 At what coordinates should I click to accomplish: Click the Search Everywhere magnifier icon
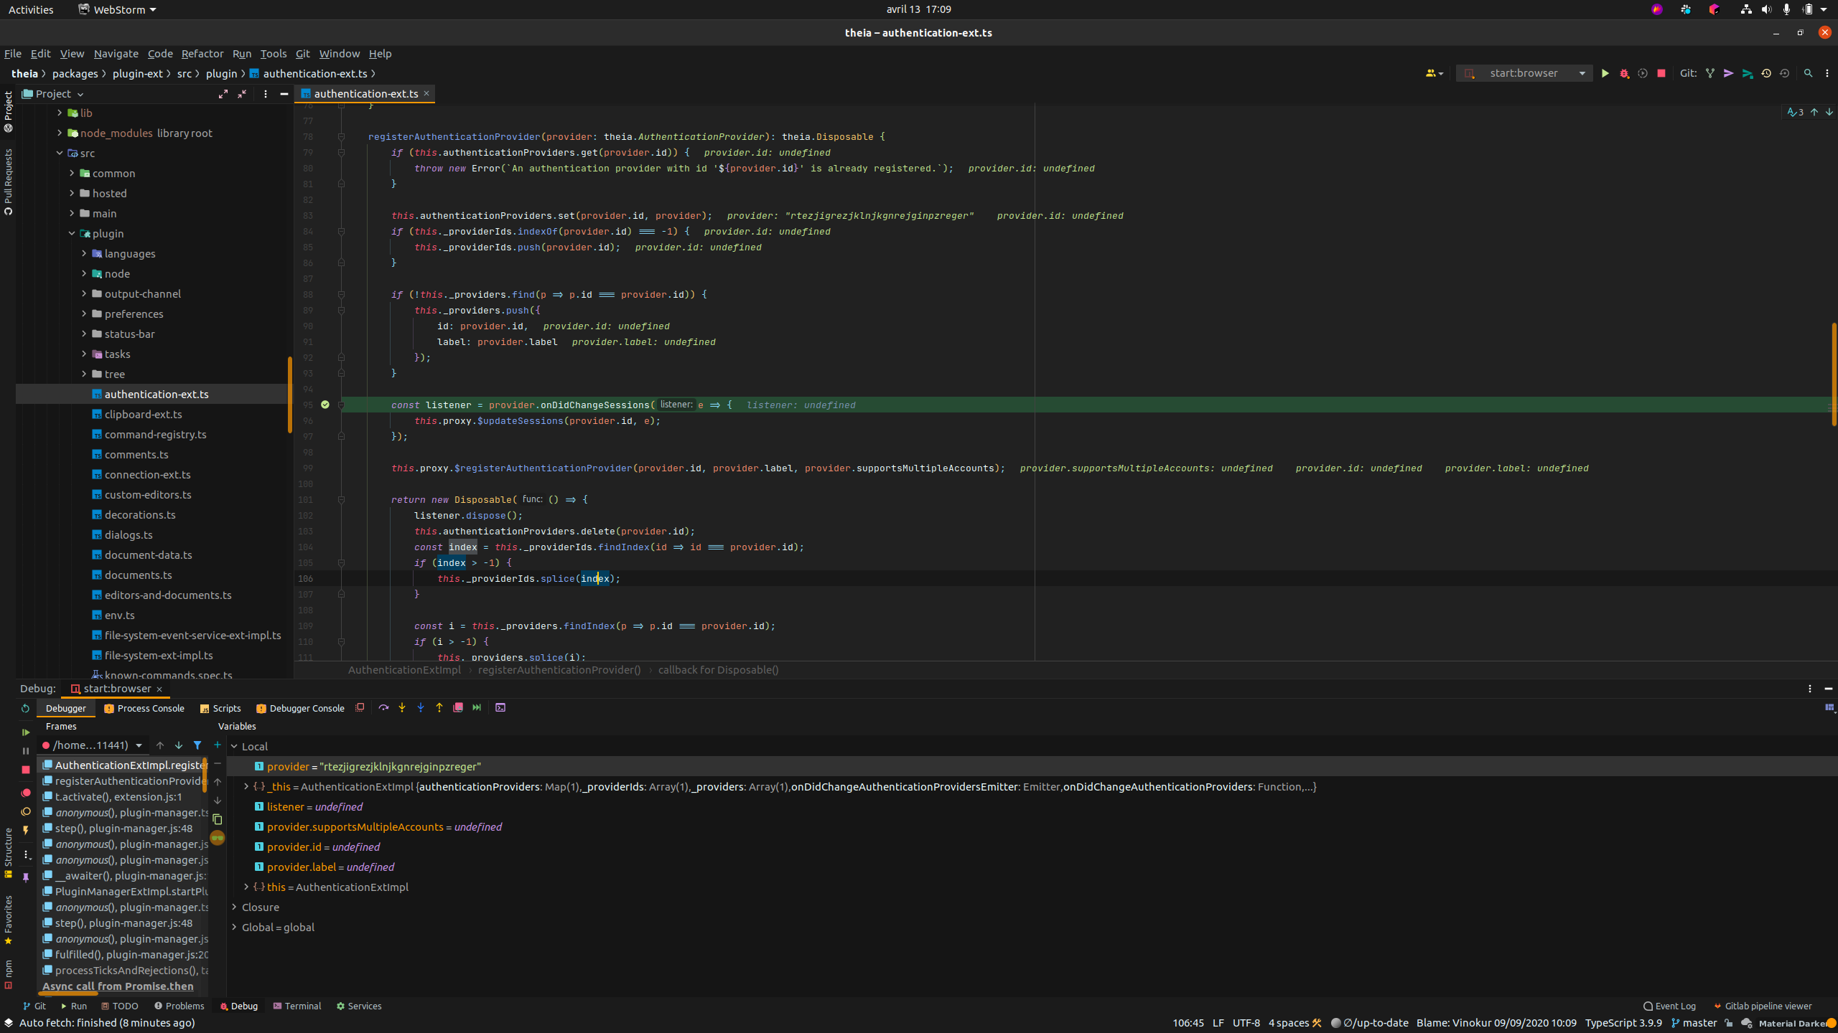(1808, 73)
